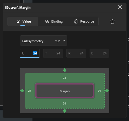The width and height of the screenshot is (129, 121).
Task: Click the Value x symbol icon
Action: [18, 21]
